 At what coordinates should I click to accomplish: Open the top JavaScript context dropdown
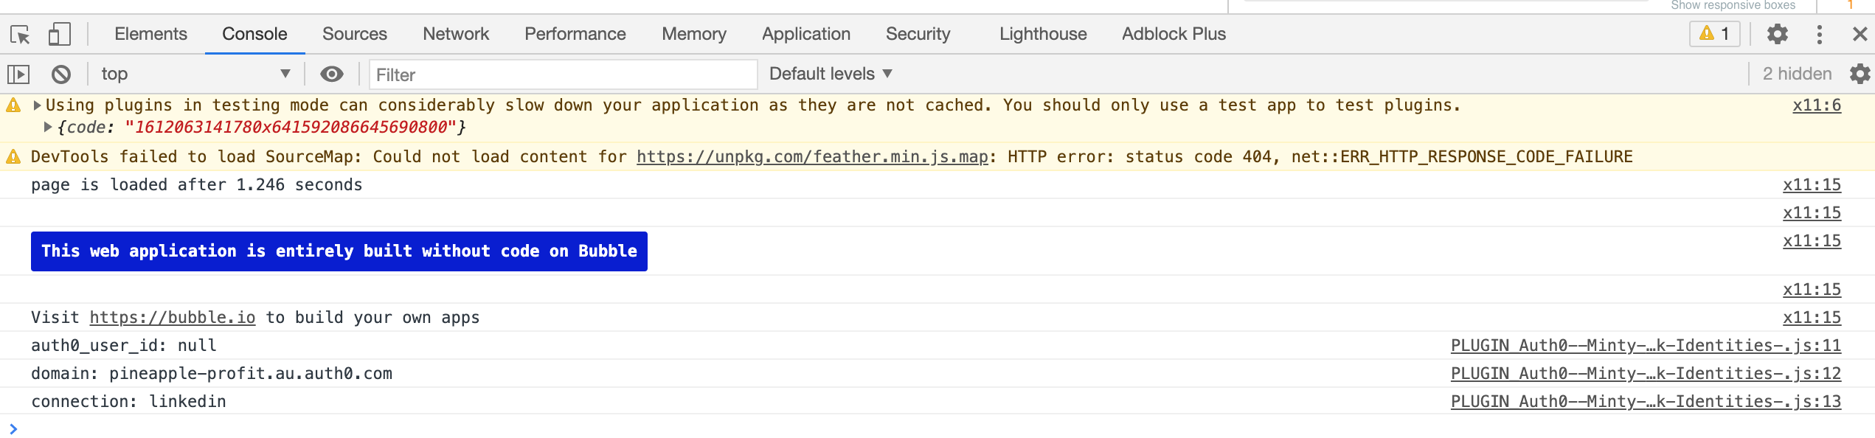(195, 74)
